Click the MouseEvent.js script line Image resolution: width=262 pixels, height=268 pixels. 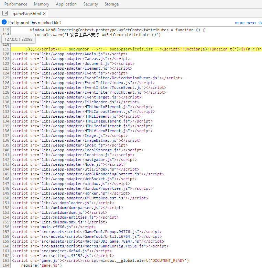click(89, 88)
